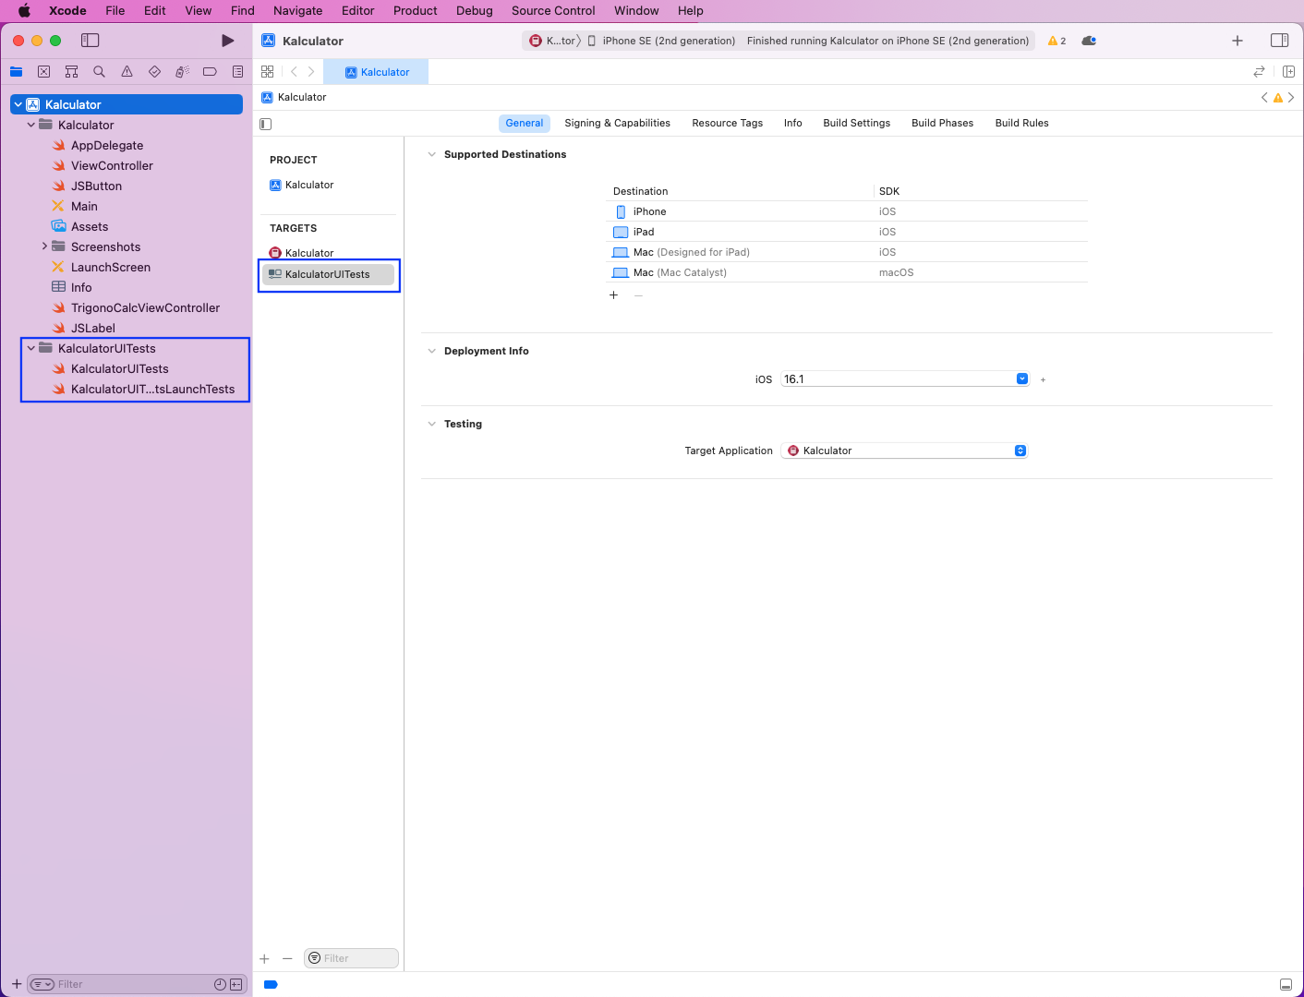
Task: Click the editor options swap icon
Action: (x=1259, y=72)
